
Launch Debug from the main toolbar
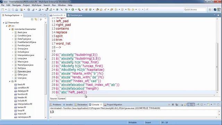66,9
